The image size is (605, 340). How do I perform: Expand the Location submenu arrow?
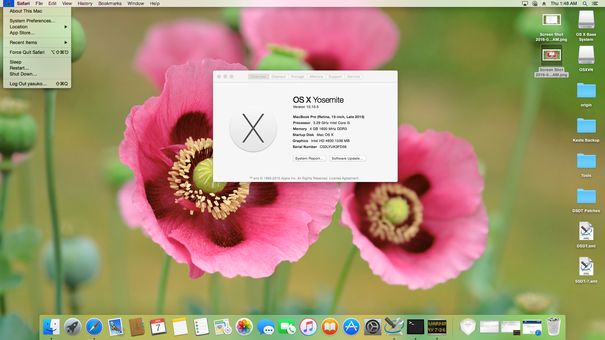tap(66, 27)
